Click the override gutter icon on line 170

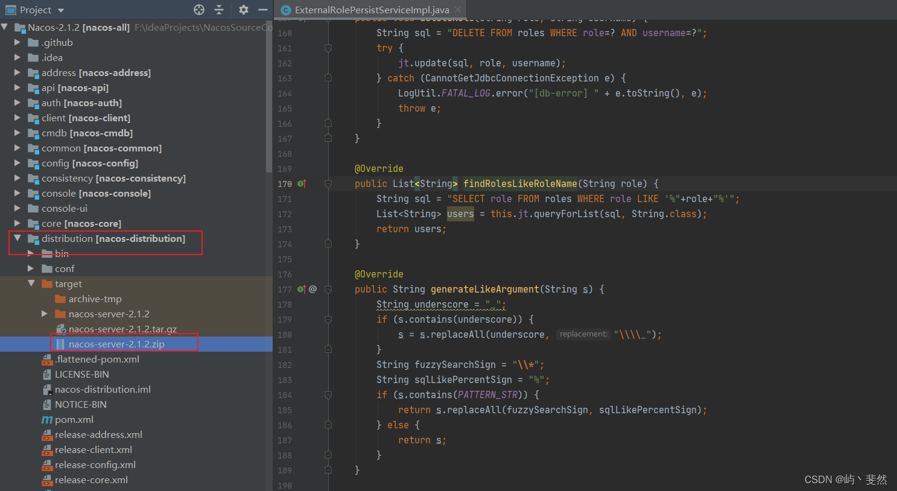click(x=302, y=183)
